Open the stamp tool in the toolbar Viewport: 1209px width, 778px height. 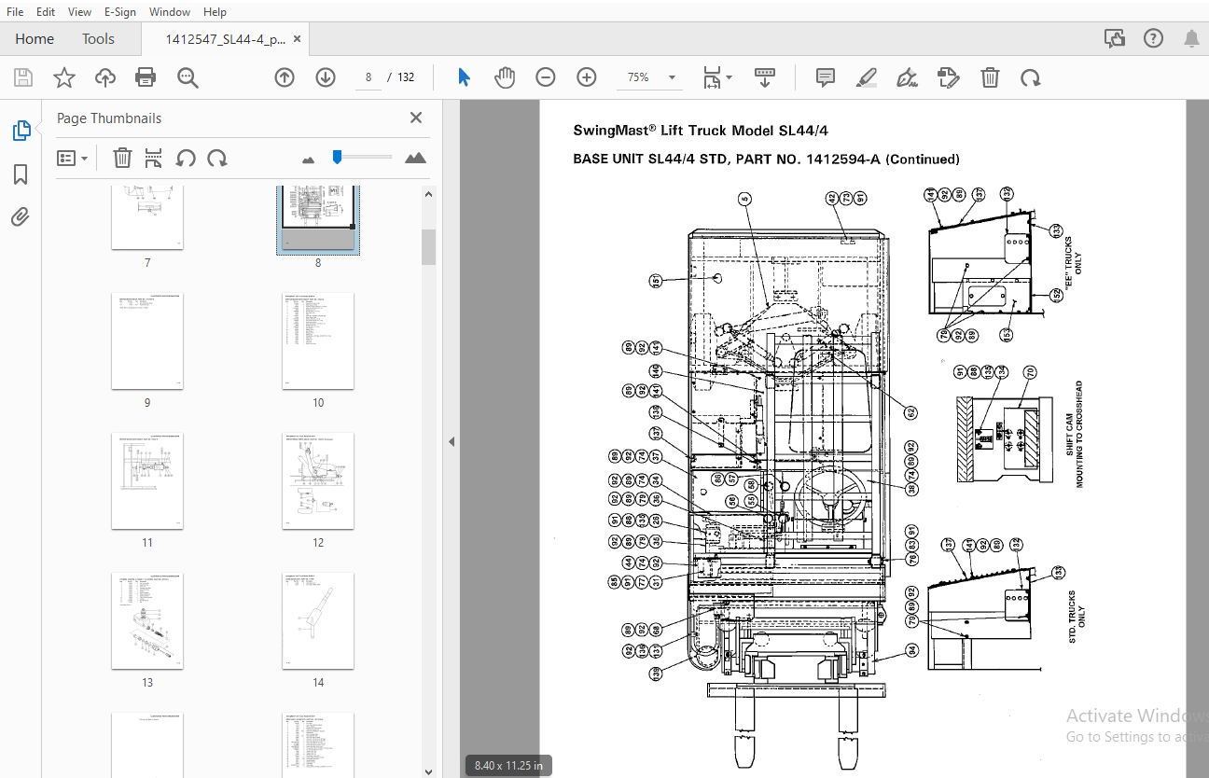tap(949, 77)
